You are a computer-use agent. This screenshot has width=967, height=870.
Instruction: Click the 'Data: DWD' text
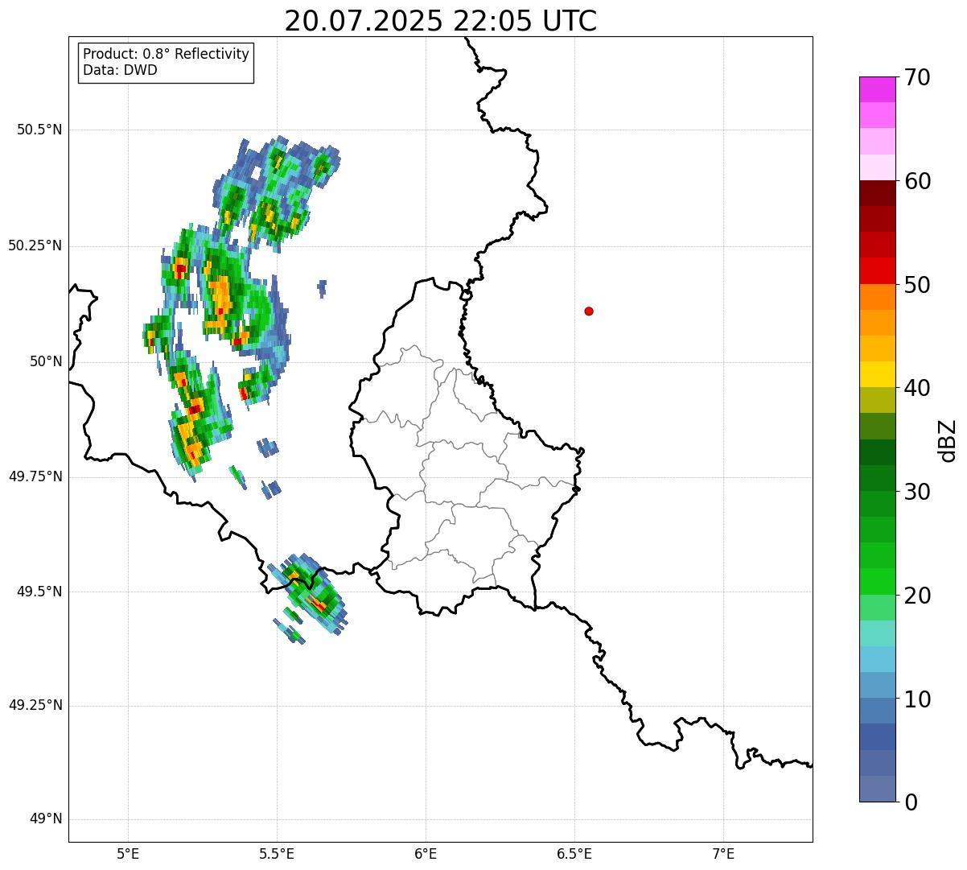point(120,70)
